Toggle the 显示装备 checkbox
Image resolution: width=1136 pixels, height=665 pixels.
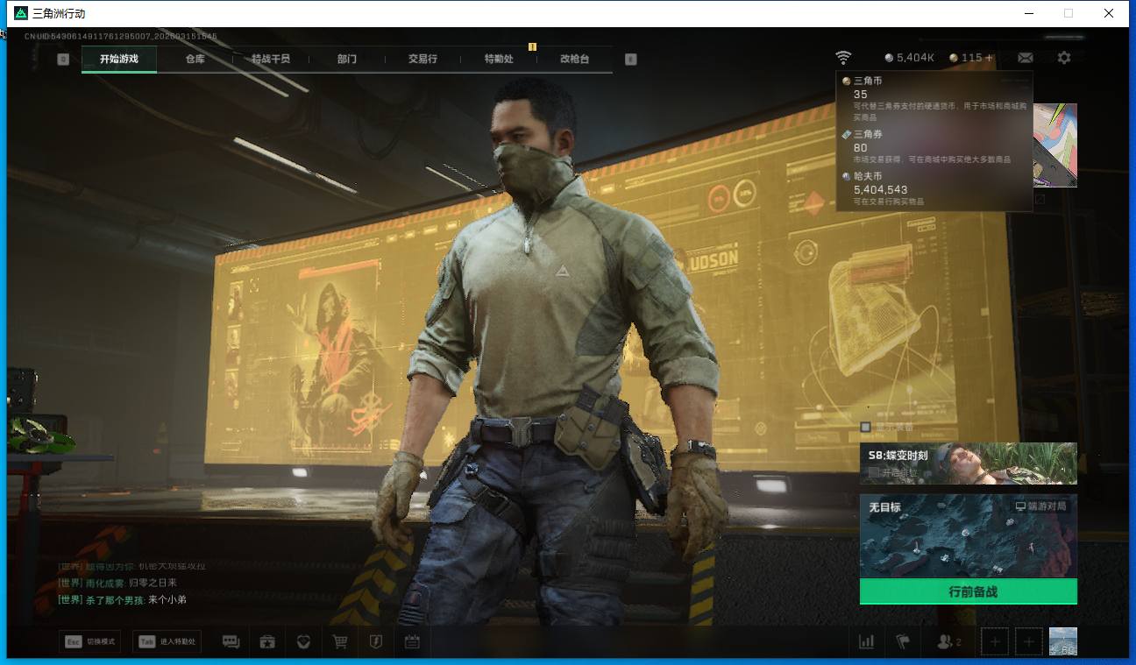pos(866,428)
